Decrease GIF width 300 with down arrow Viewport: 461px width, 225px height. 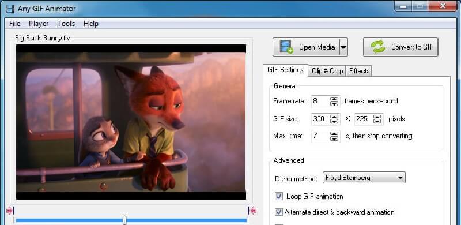tap(334, 121)
